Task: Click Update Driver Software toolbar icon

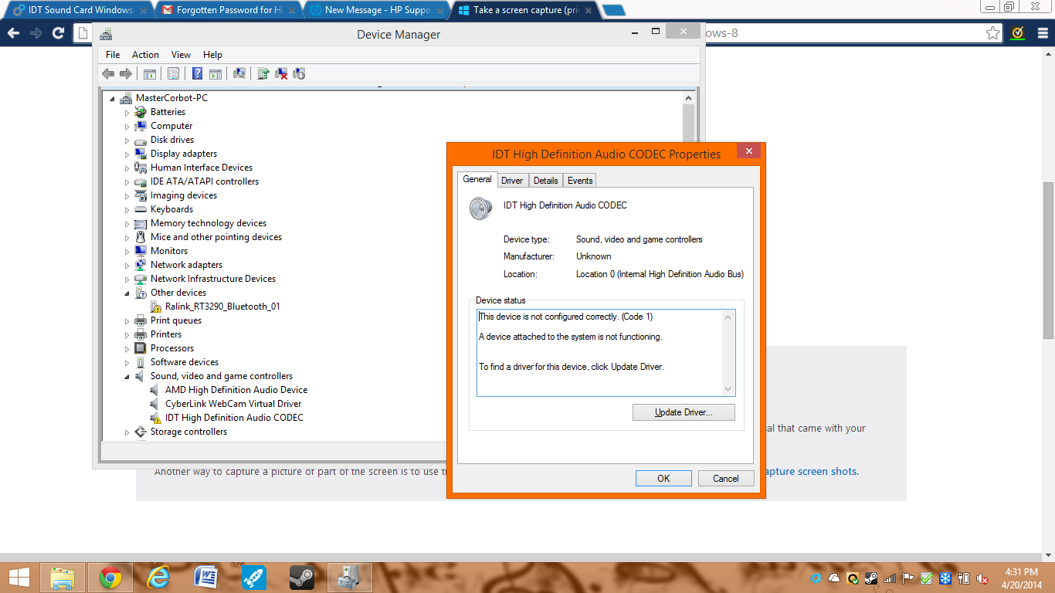Action: pyautogui.click(x=263, y=73)
